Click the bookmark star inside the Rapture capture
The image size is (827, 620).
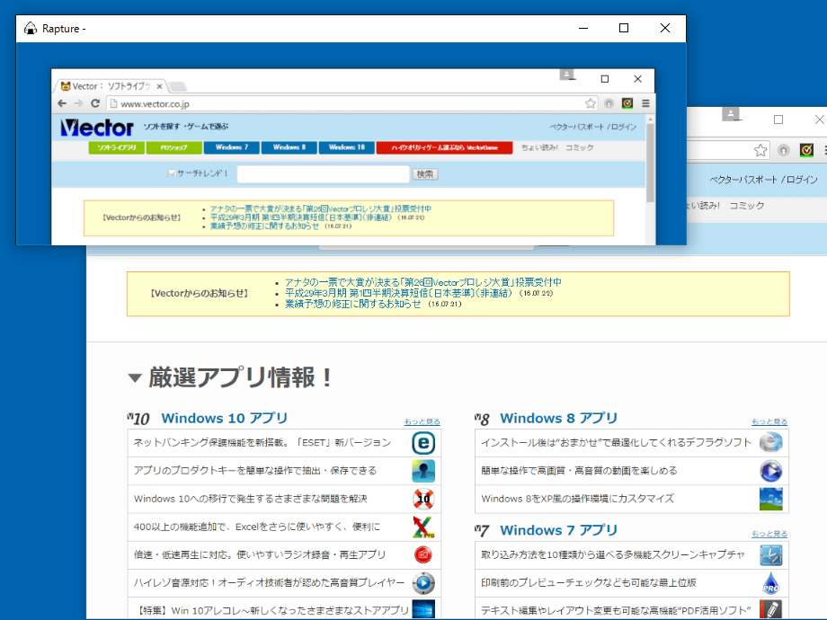(591, 103)
